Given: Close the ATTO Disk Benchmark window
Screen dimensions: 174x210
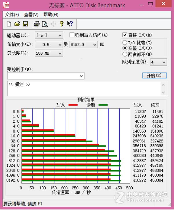Looking at the screenshot, I should [x=164, y=3].
